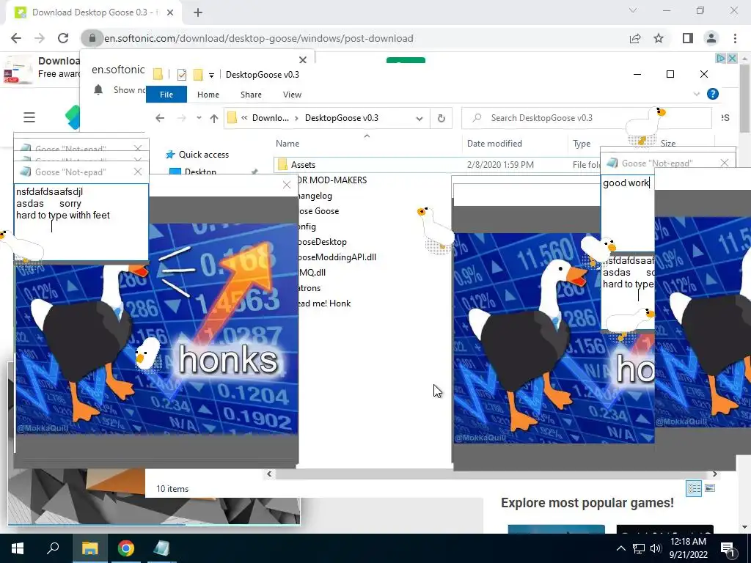Click Search DesktopGoose v0.3 field

tap(586, 118)
